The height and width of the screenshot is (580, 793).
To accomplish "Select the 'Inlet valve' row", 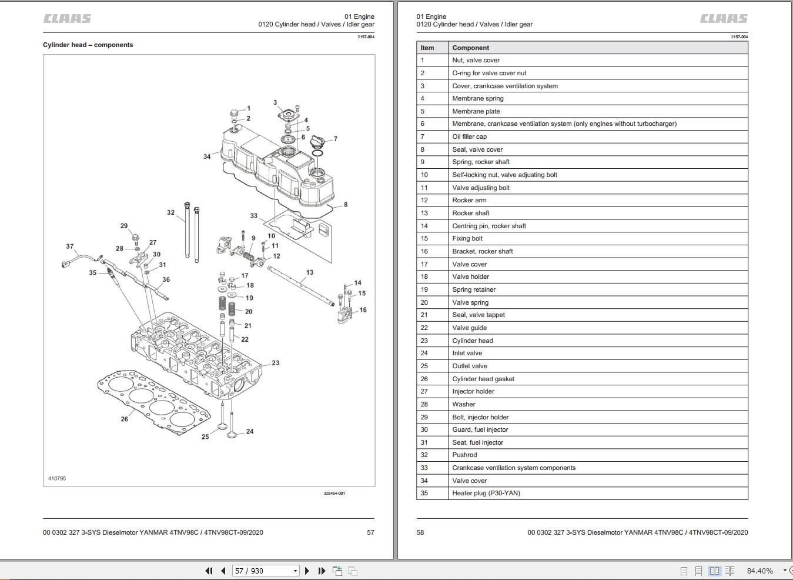I will [x=582, y=353].
